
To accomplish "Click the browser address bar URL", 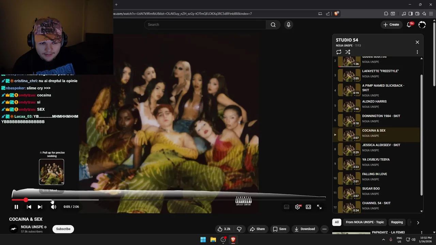I will (182, 14).
